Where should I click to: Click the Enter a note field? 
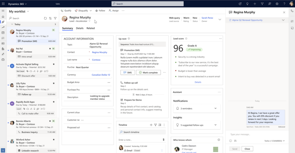140,140
